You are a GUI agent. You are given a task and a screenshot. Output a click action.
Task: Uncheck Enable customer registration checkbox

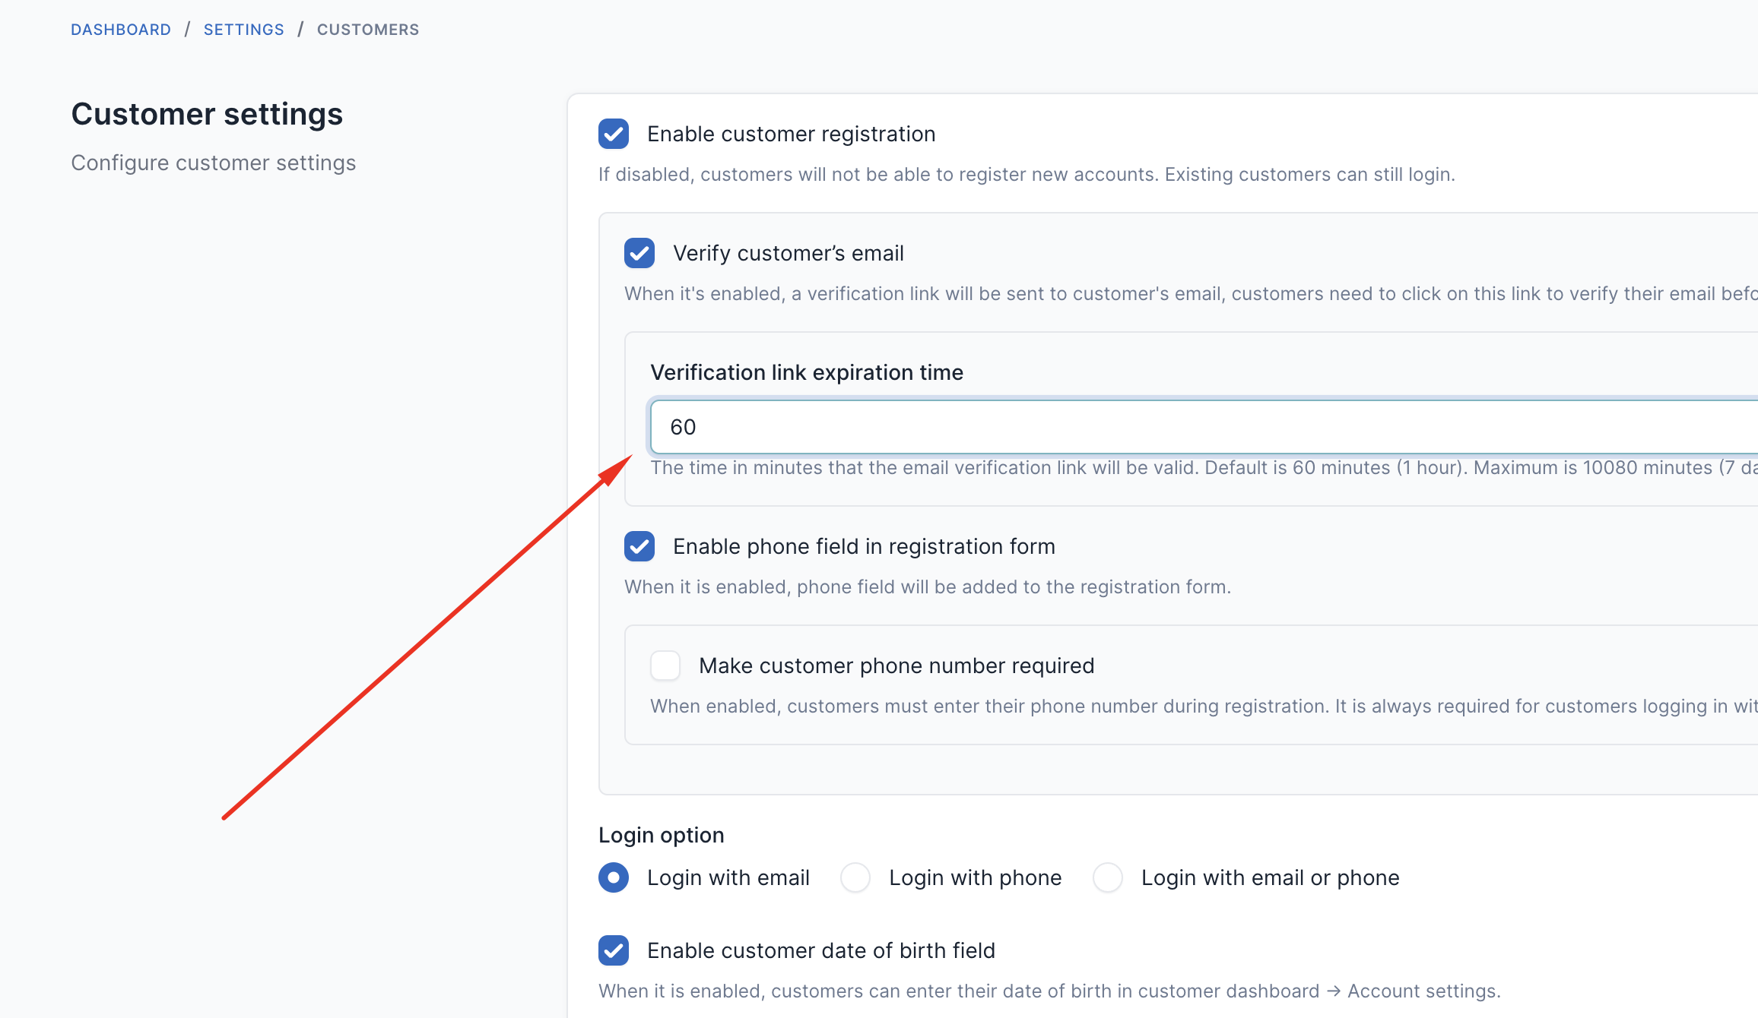point(614,134)
